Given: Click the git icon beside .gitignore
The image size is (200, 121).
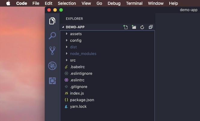Looking at the screenshot, I should point(66,86).
